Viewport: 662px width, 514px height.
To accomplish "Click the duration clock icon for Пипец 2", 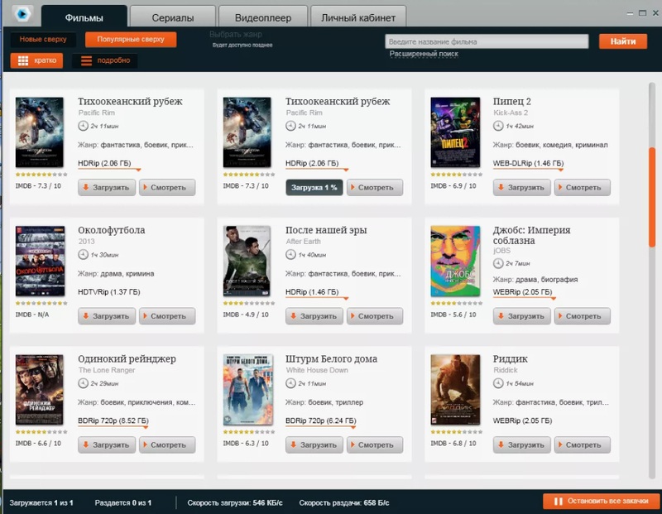I will 498,126.
